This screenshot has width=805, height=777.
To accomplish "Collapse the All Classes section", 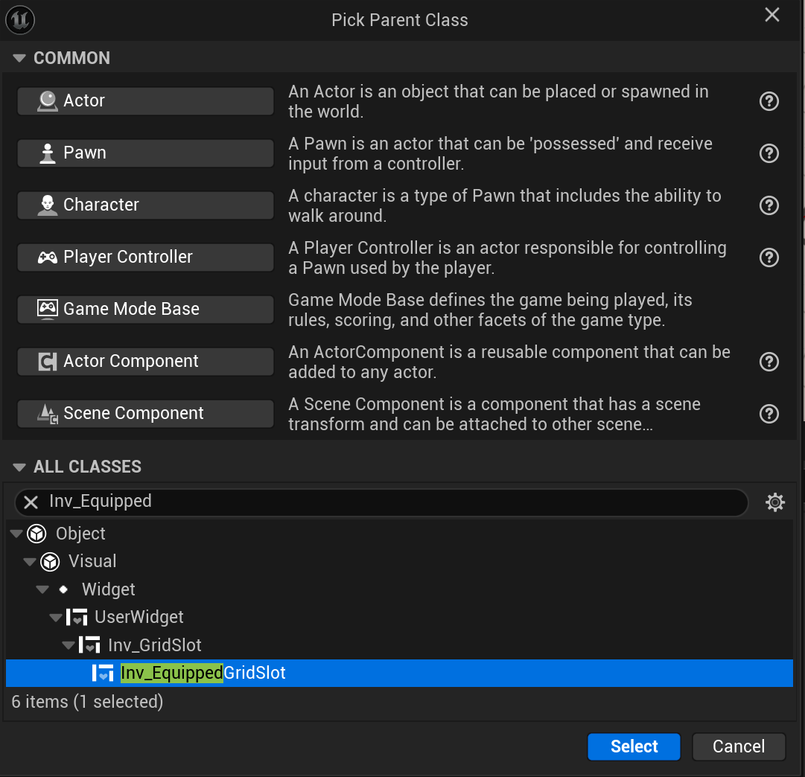I will (x=19, y=467).
